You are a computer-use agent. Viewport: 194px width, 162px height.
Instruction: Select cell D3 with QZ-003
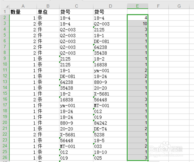pos(110,24)
